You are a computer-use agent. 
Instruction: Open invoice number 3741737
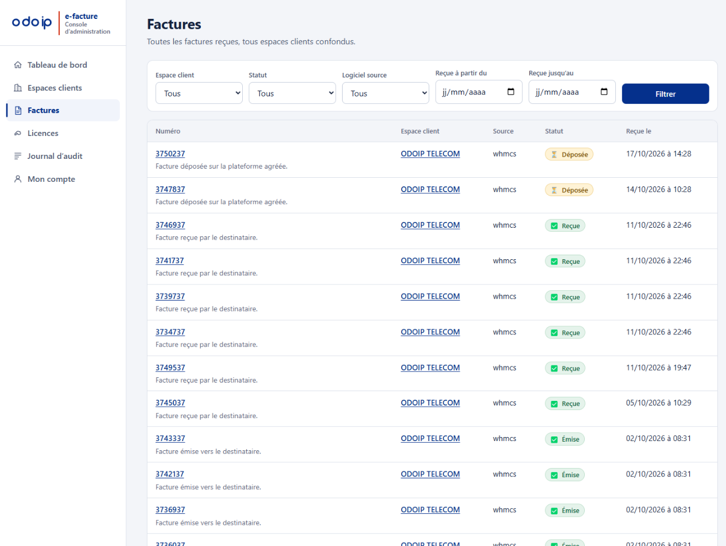(x=170, y=260)
